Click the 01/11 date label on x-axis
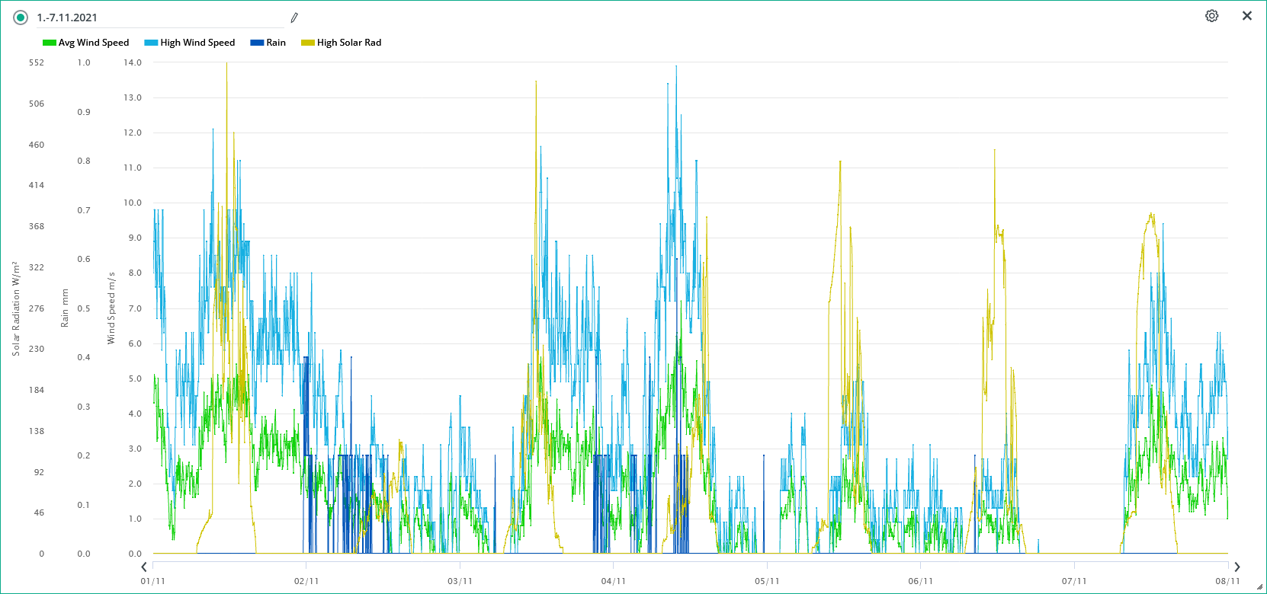This screenshot has width=1267, height=594. [x=153, y=581]
